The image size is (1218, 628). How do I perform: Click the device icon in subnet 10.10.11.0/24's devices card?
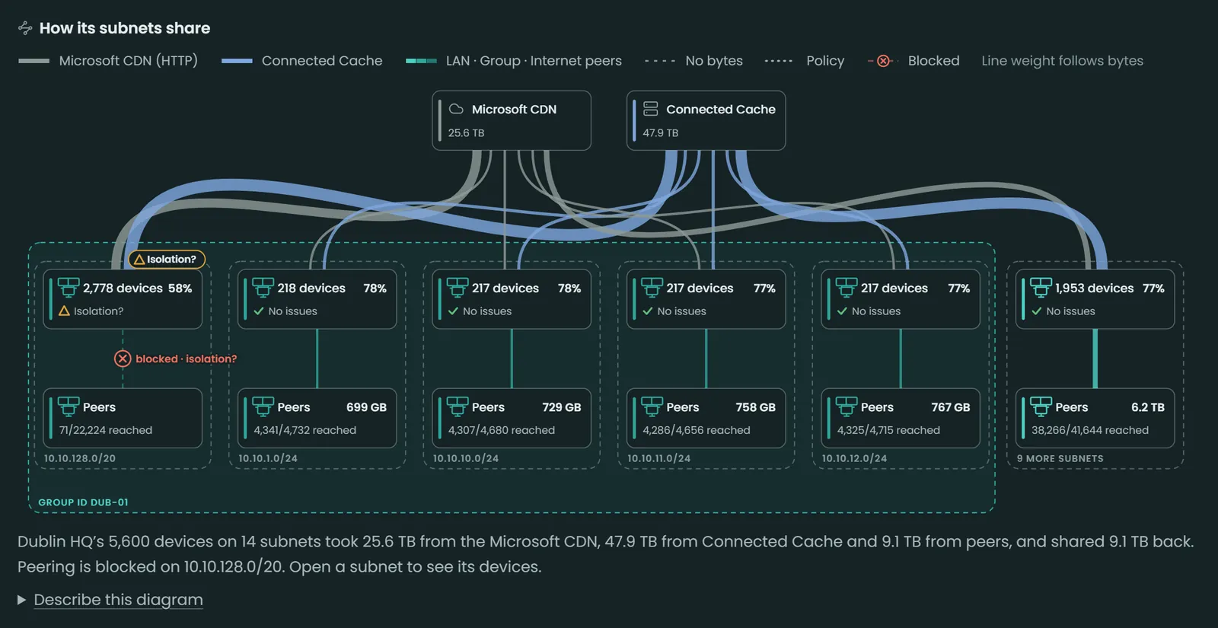click(x=652, y=288)
